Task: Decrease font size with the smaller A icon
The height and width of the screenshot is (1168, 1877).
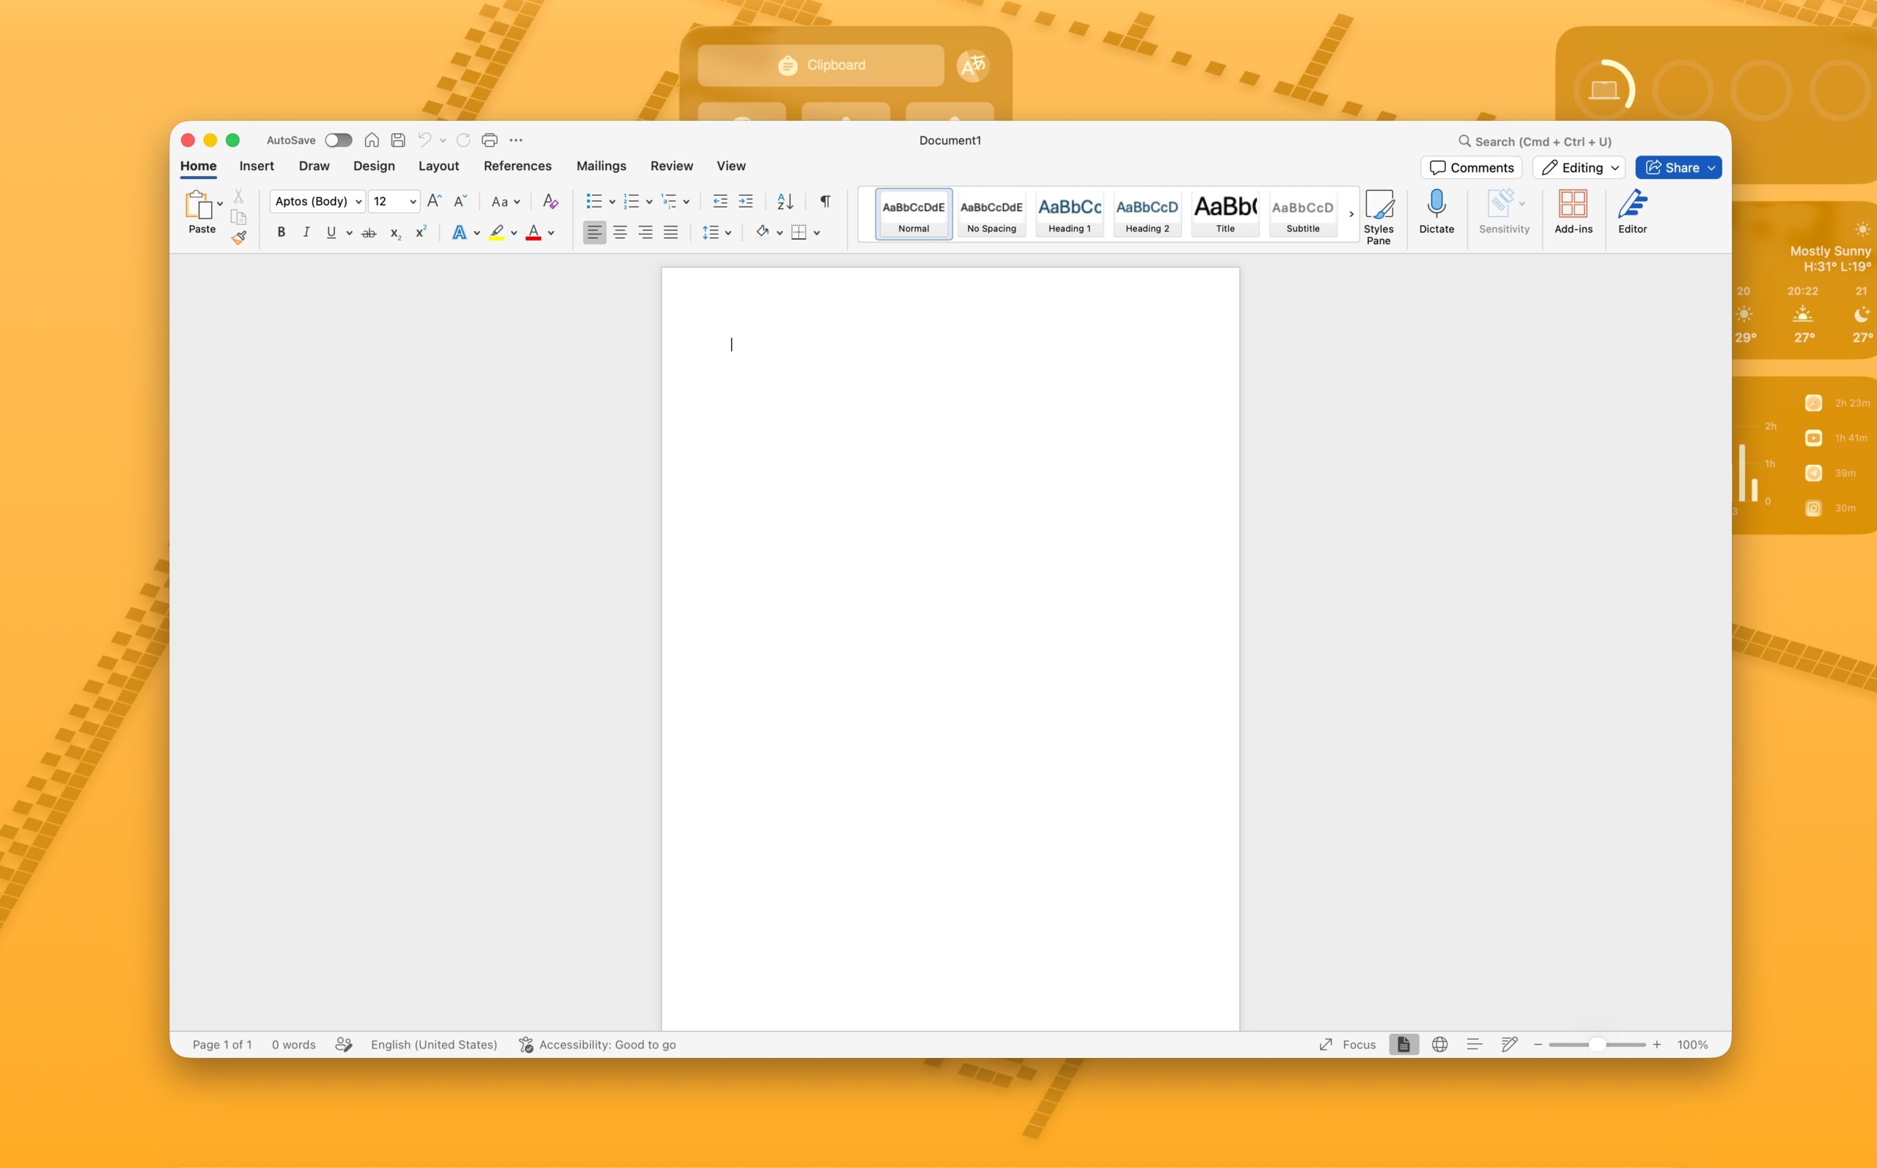Action: coord(460,201)
